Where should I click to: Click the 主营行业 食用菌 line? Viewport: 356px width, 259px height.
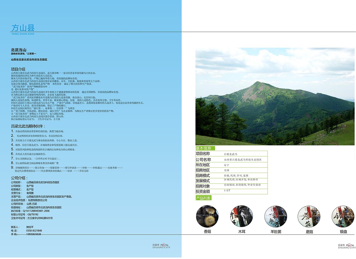(x=22, y=193)
